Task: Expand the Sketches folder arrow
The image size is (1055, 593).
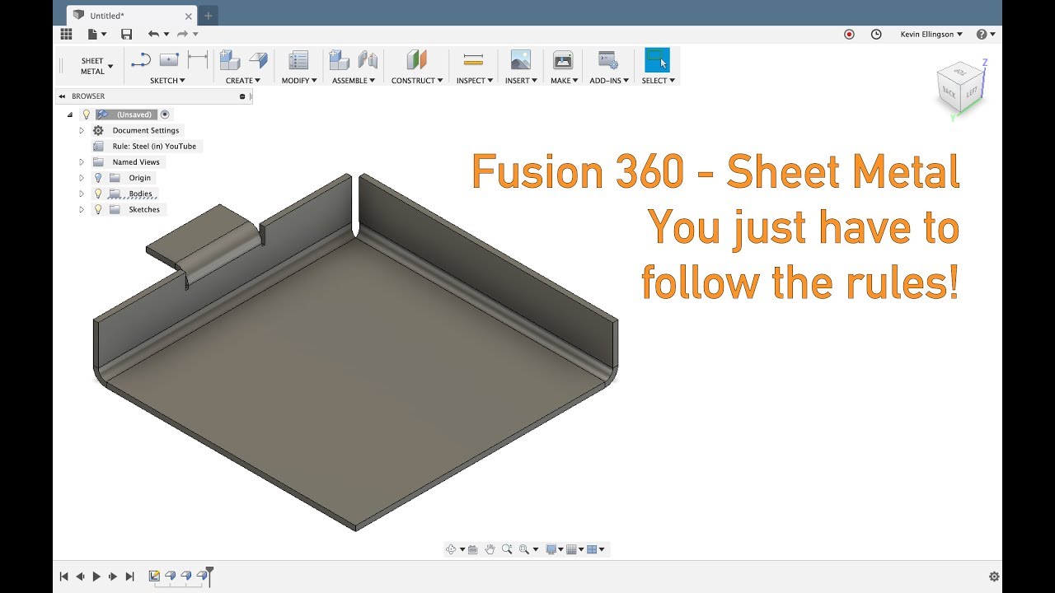Action: coord(82,209)
